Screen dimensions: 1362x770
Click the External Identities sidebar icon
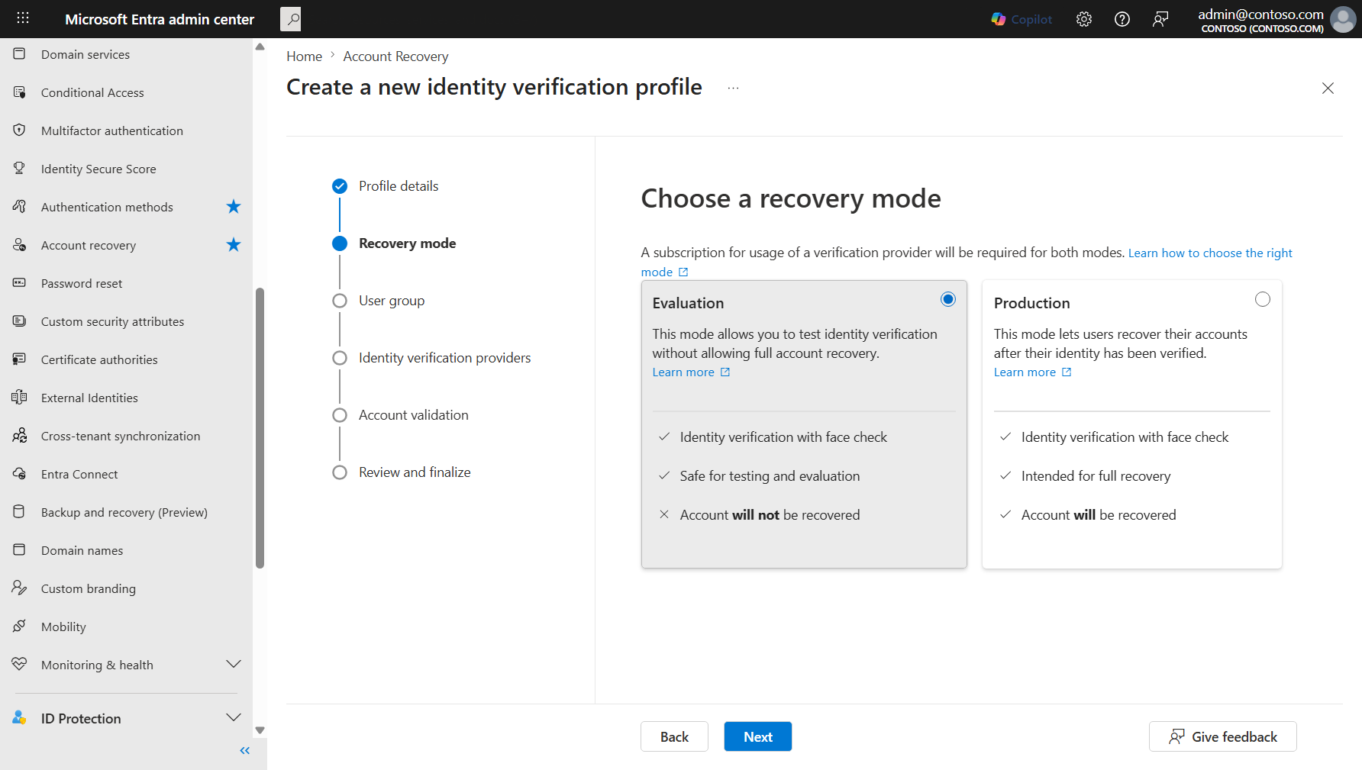pyautogui.click(x=20, y=398)
